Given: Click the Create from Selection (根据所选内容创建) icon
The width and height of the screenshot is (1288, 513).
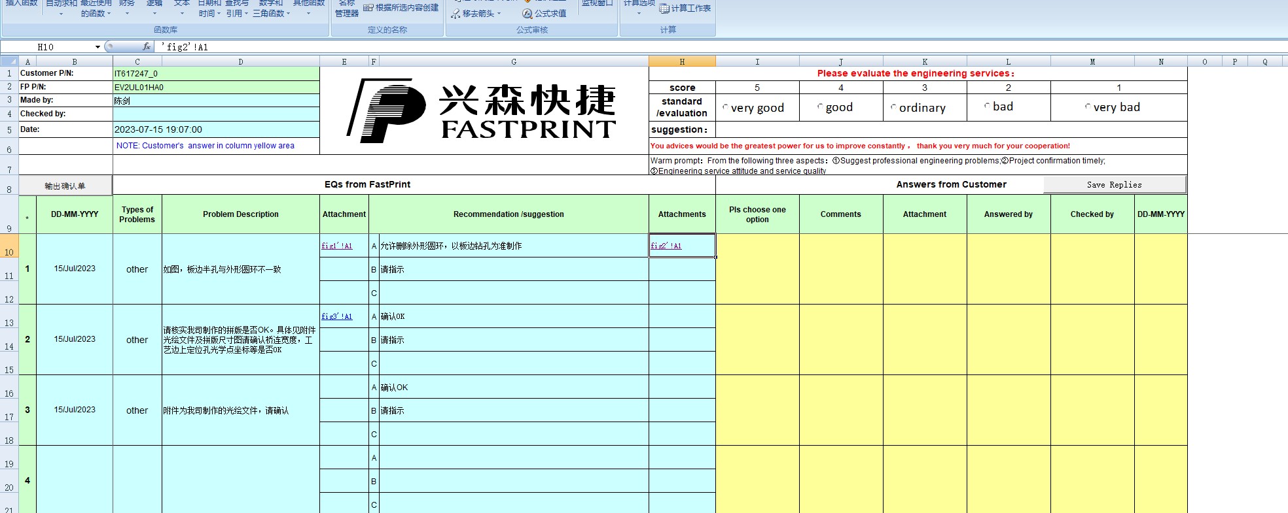Looking at the screenshot, I should [368, 8].
